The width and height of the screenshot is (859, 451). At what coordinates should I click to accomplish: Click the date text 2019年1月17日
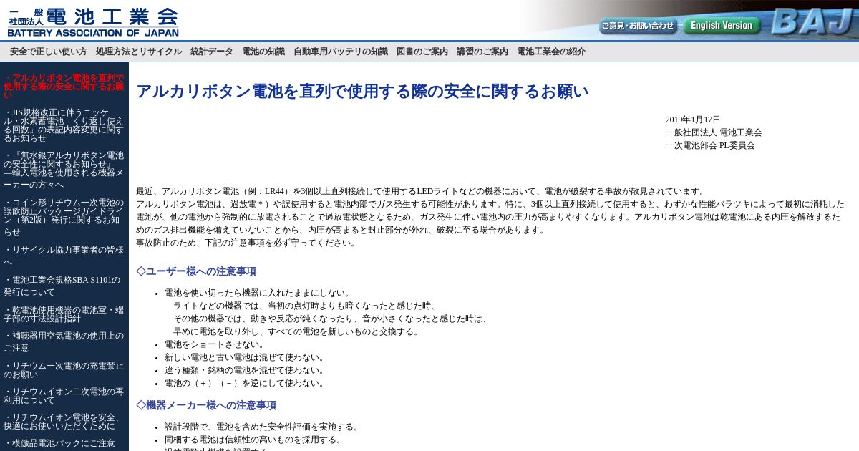pos(693,120)
